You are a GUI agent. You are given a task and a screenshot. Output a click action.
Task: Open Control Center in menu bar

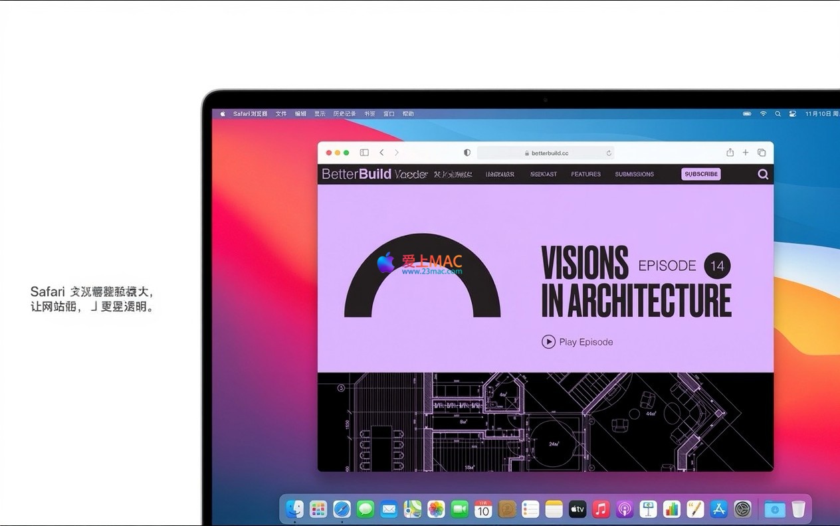coord(792,114)
